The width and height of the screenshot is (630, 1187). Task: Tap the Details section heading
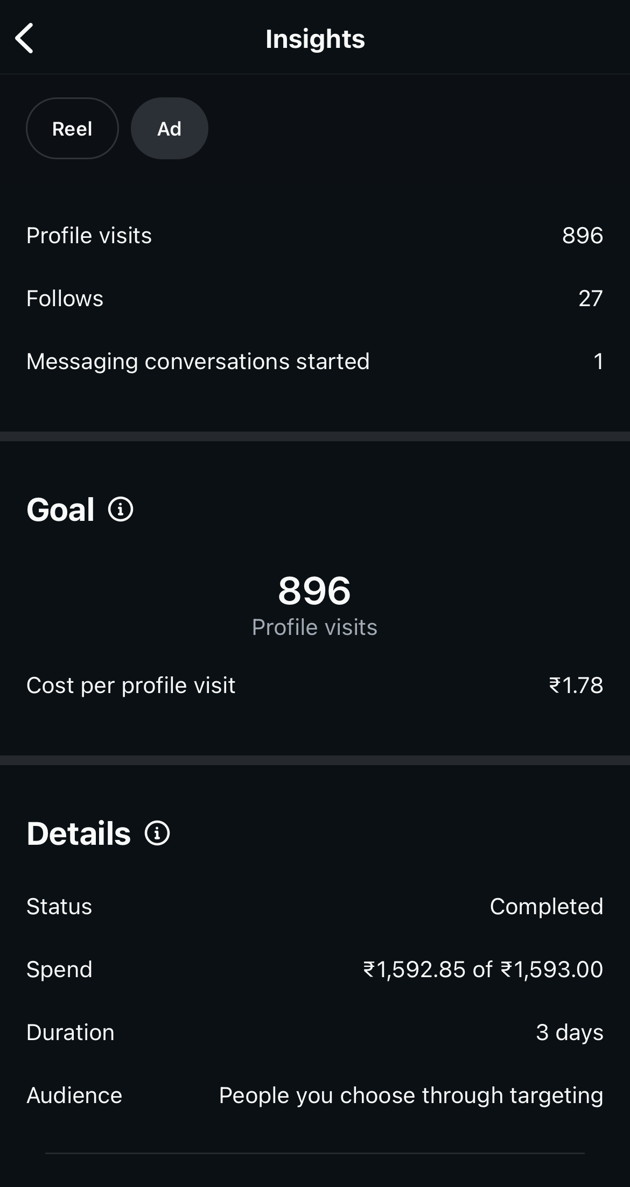[79, 833]
